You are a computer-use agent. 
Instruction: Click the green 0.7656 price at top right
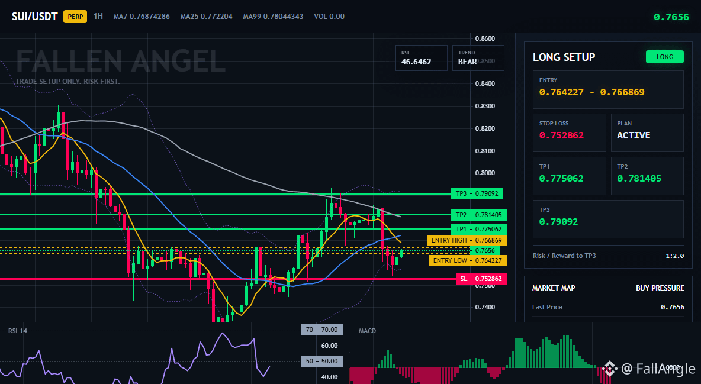pyautogui.click(x=671, y=17)
